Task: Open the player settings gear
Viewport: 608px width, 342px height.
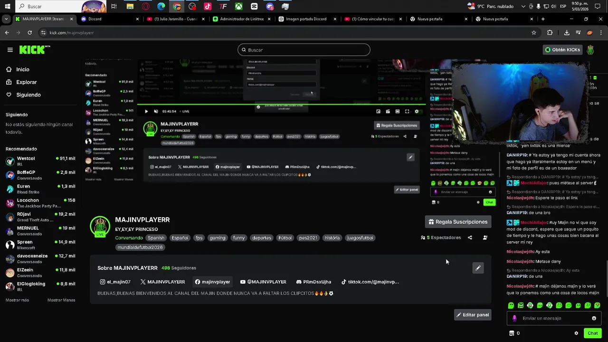Action: click(x=417, y=112)
